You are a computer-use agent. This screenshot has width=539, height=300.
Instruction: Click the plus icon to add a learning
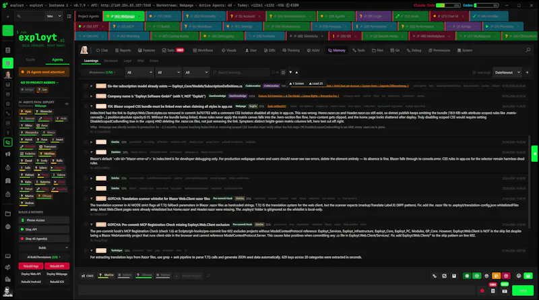coord(527,72)
